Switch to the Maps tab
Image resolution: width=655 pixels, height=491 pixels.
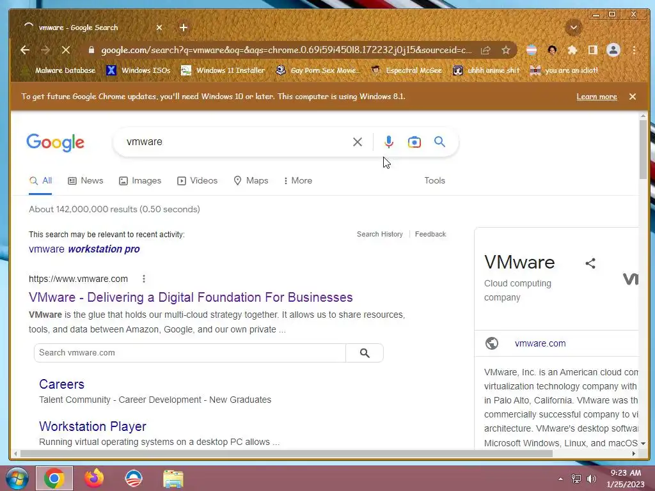251,181
